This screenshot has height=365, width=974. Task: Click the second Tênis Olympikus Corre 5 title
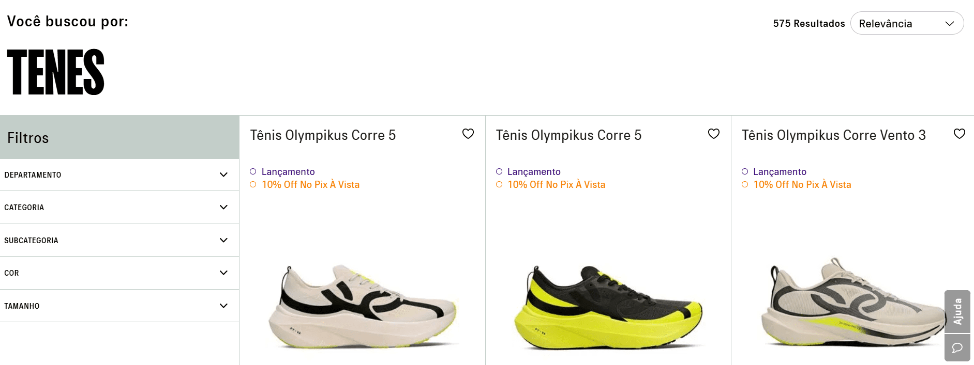(x=568, y=135)
